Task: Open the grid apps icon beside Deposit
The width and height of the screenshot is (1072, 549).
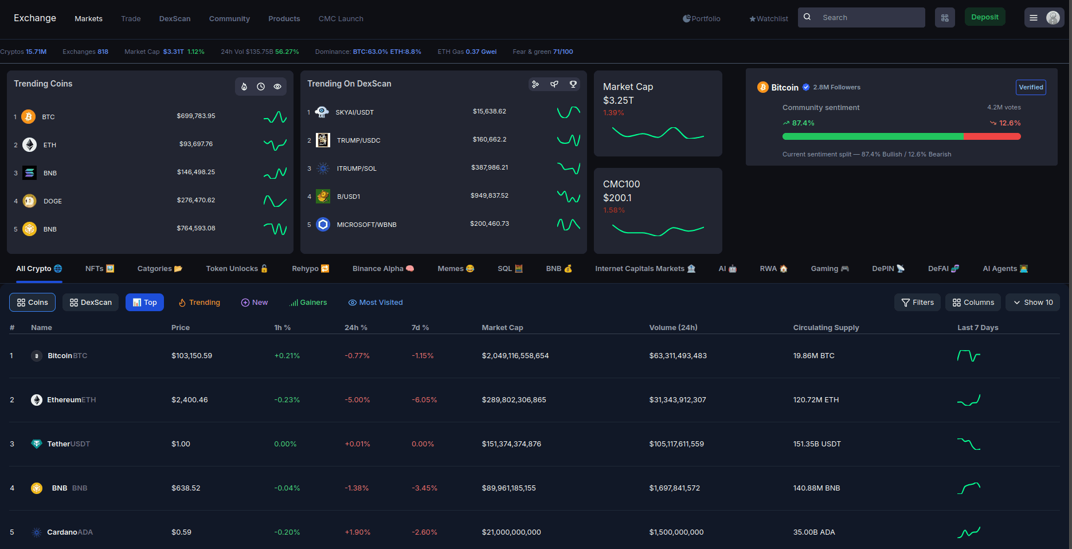Action: pyautogui.click(x=945, y=18)
